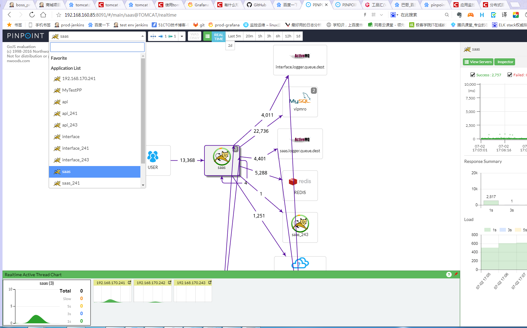Click the blue H extension icon
The width and height of the screenshot is (527, 328).
pyautogui.click(x=482, y=15)
